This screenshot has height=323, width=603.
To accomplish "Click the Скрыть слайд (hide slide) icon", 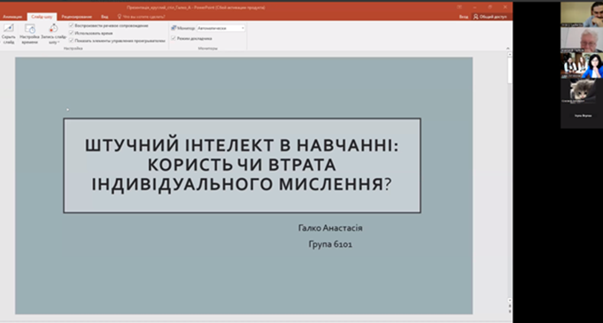I will pyautogui.click(x=8, y=28).
